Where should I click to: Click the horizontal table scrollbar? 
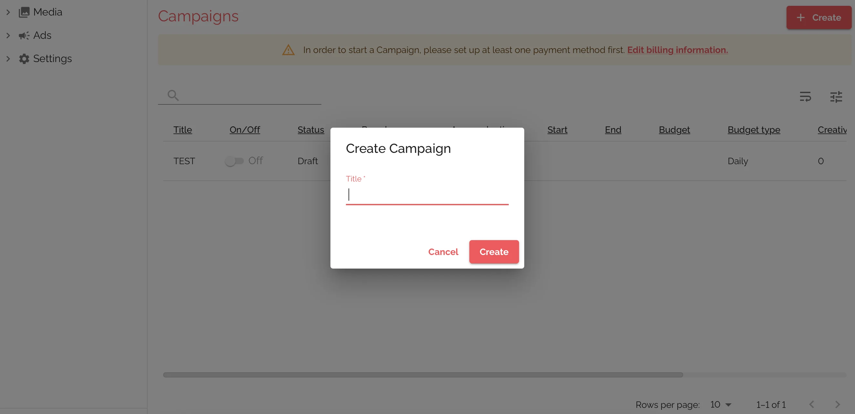click(x=423, y=375)
